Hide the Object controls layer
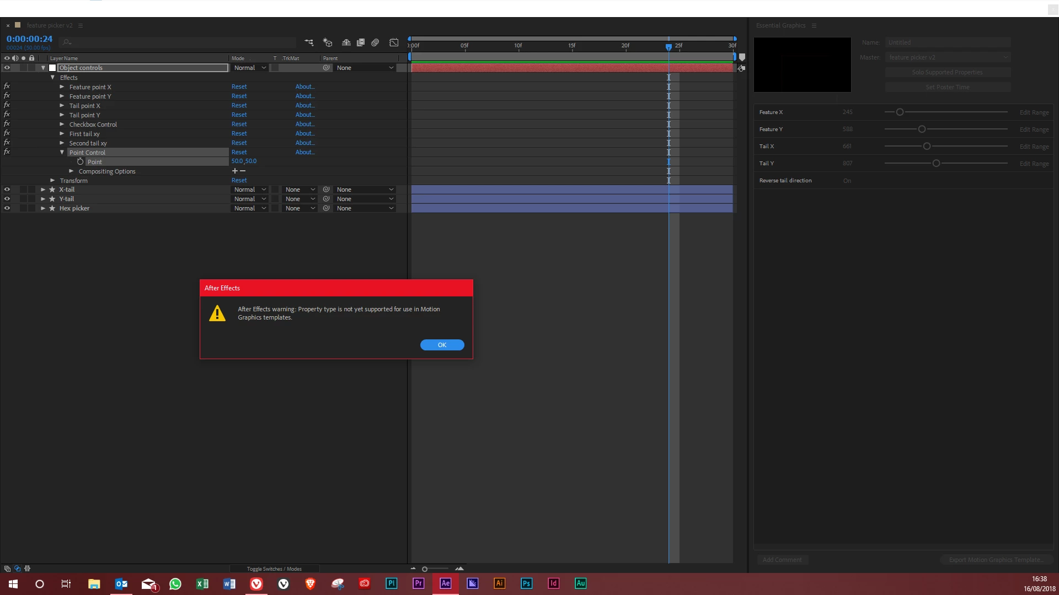The width and height of the screenshot is (1059, 595). [7, 68]
